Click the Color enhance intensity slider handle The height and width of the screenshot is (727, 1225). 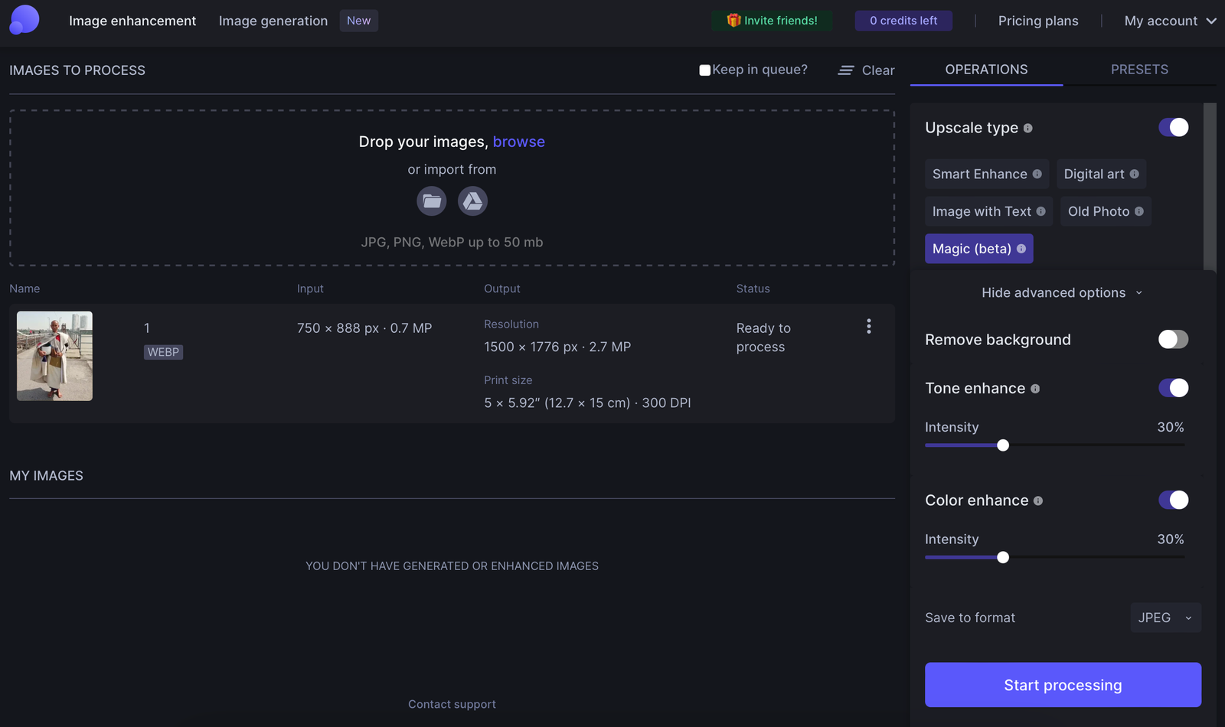(1003, 558)
